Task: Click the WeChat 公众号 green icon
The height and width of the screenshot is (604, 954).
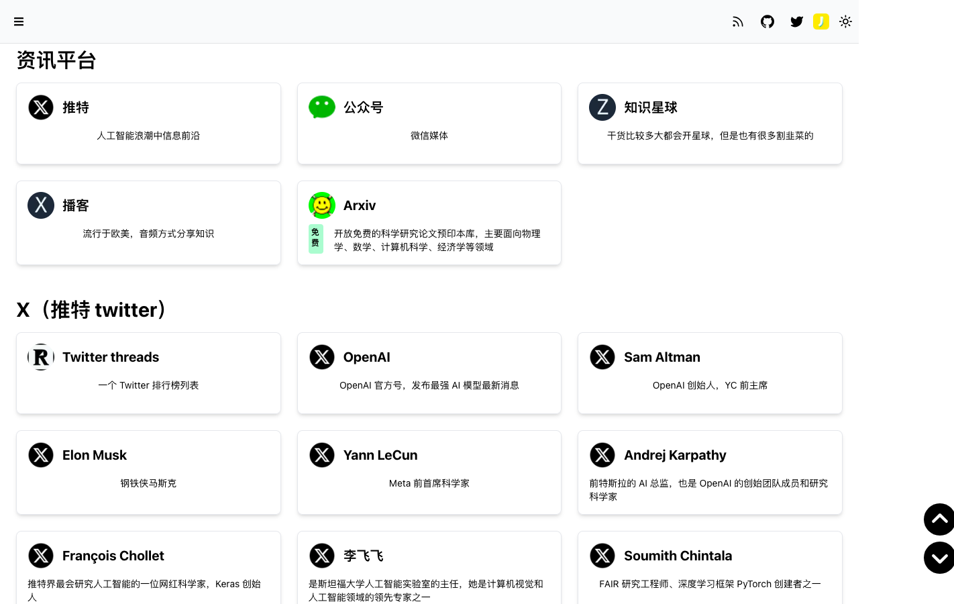Action: (322, 107)
